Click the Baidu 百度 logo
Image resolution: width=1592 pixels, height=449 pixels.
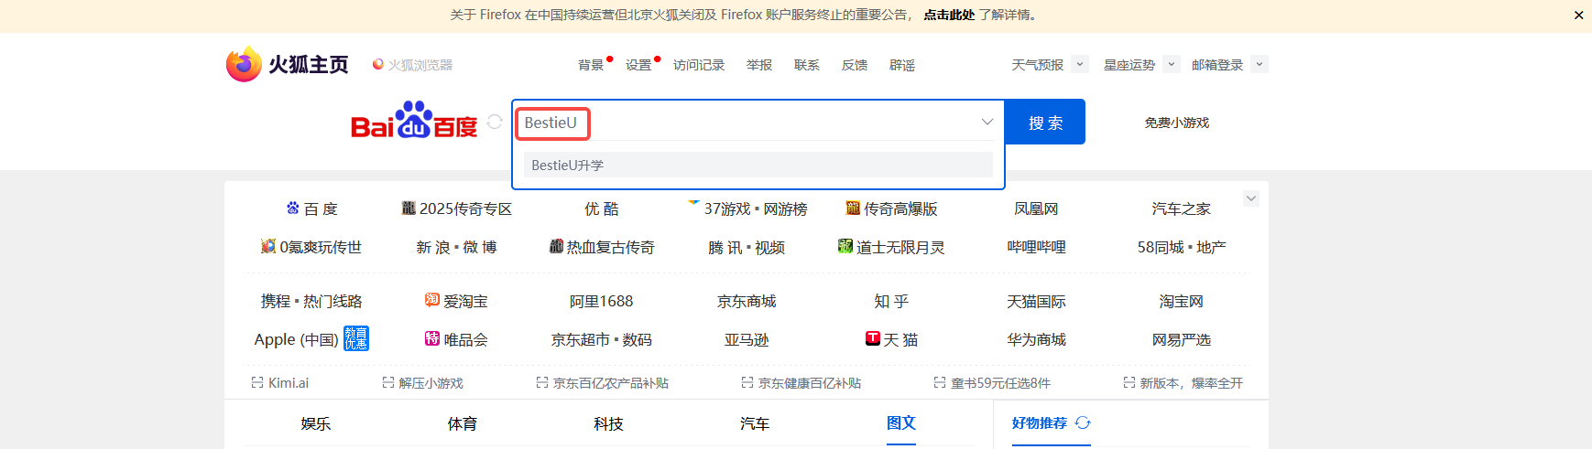click(414, 122)
